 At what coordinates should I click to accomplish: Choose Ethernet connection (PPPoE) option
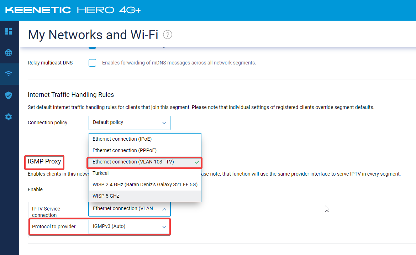145,150
